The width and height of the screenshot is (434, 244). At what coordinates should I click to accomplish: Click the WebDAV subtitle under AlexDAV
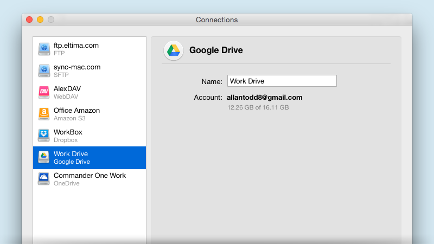pyautogui.click(x=66, y=97)
